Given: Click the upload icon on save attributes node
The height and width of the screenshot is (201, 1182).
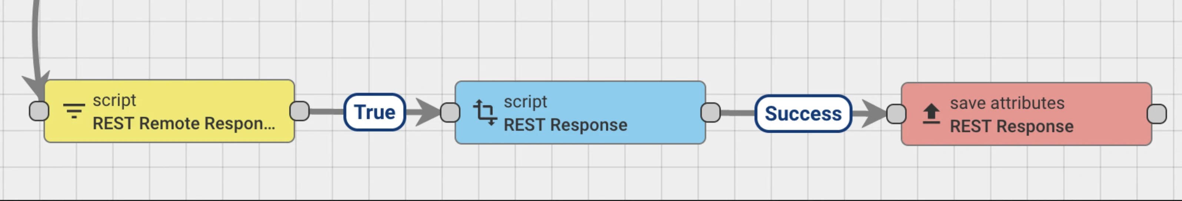Looking at the screenshot, I should [931, 114].
